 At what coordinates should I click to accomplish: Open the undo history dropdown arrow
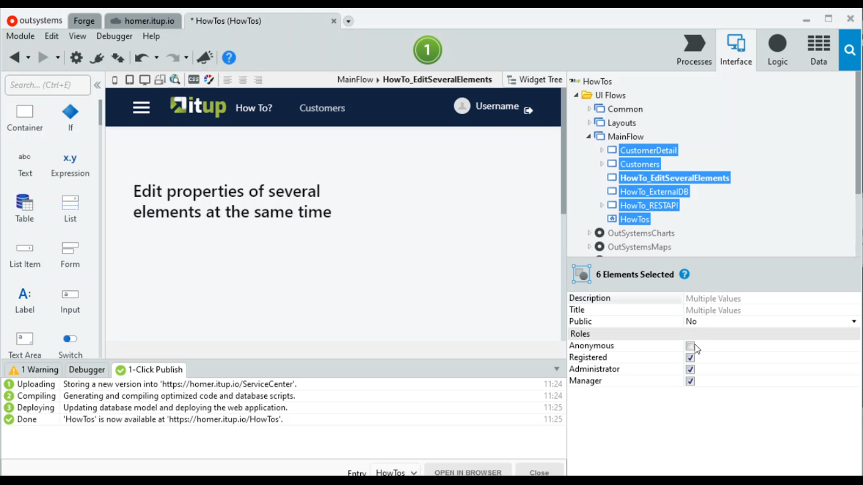156,58
